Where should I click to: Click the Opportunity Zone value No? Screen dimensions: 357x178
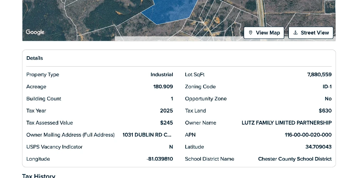click(x=328, y=99)
